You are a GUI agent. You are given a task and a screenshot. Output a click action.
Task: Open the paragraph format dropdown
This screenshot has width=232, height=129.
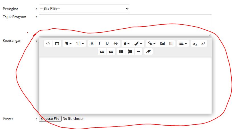[68, 44]
